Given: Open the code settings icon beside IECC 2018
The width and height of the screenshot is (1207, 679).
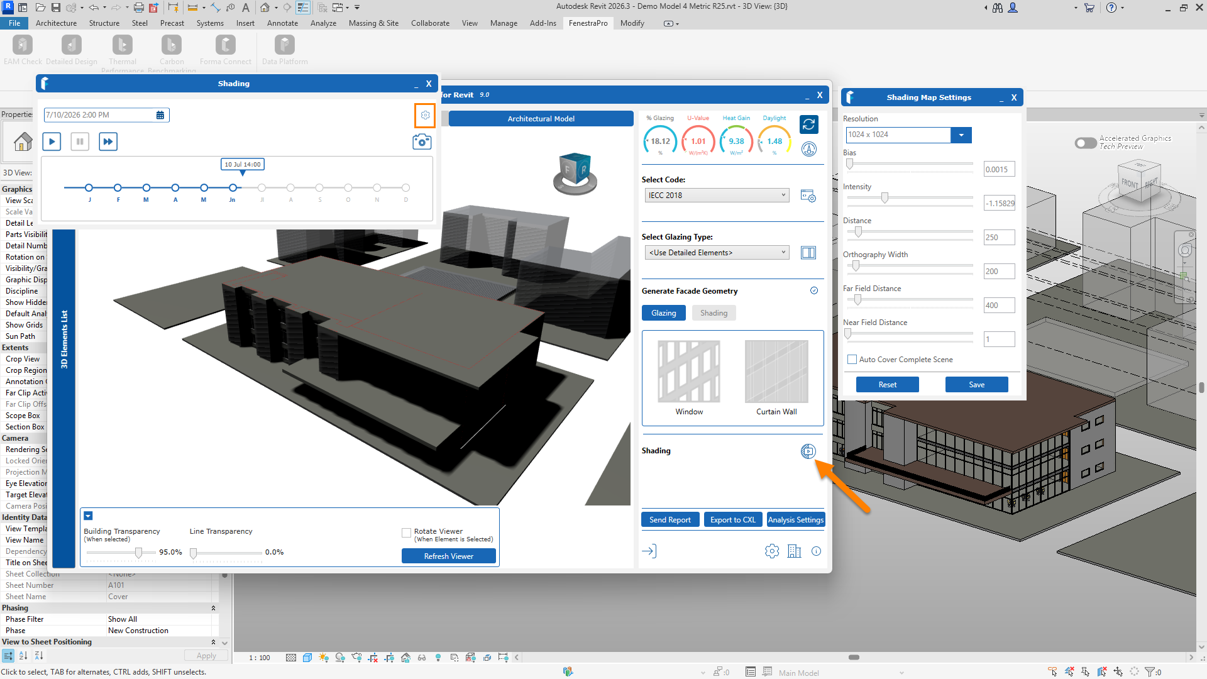Looking at the screenshot, I should 808,196.
